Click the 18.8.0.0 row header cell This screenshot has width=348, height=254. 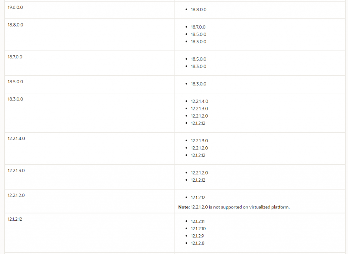coord(15,25)
